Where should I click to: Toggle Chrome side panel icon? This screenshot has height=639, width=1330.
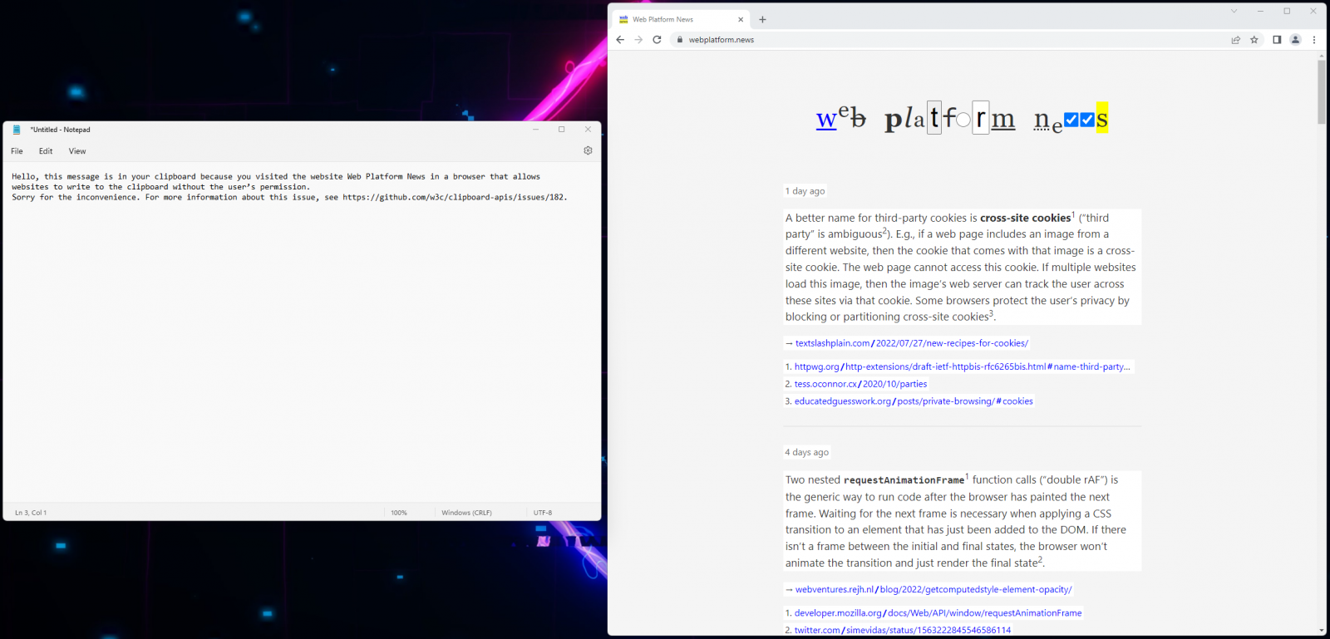(x=1277, y=40)
